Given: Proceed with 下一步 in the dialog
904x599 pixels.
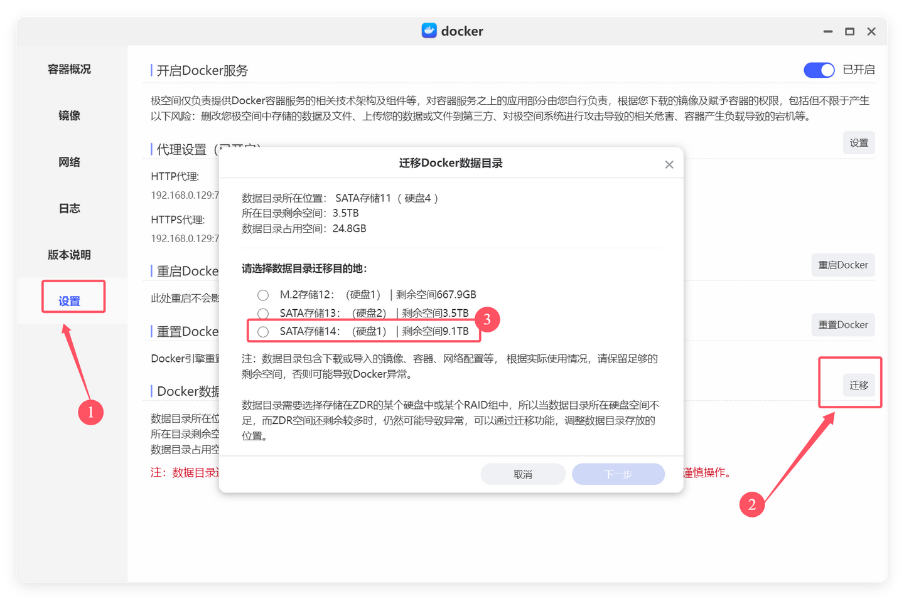Looking at the screenshot, I should pos(618,474).
